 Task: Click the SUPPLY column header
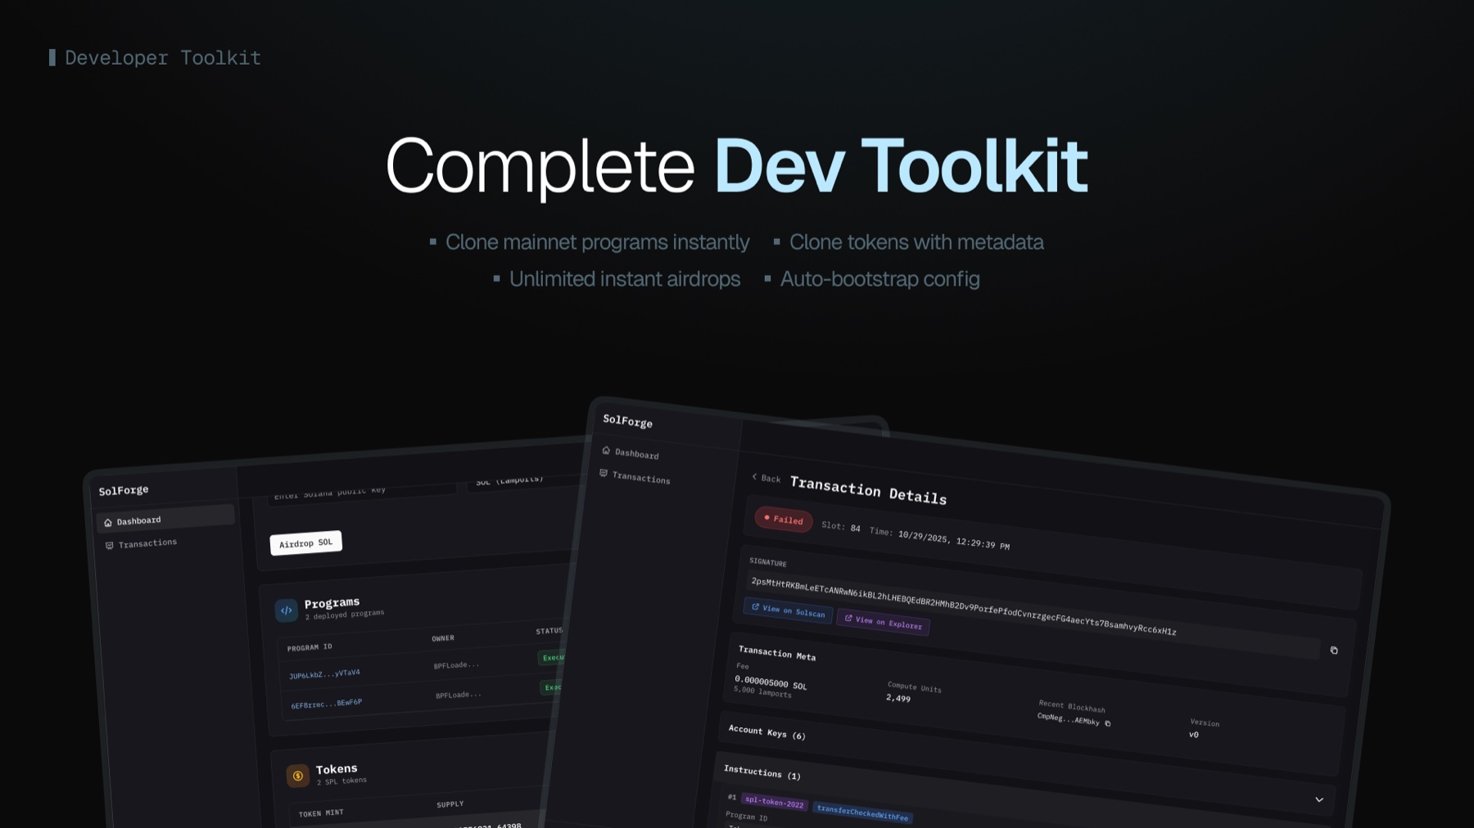(450, 804)
